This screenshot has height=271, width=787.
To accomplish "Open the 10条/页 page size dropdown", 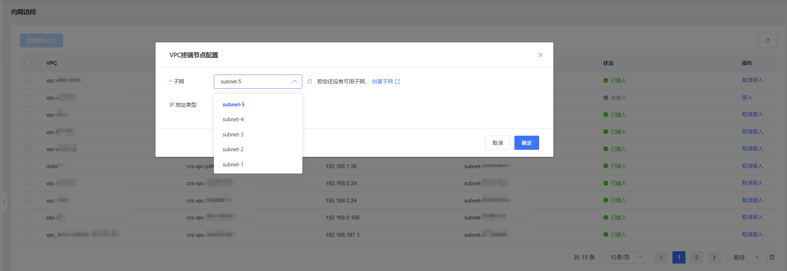I will tap(624, 257).
